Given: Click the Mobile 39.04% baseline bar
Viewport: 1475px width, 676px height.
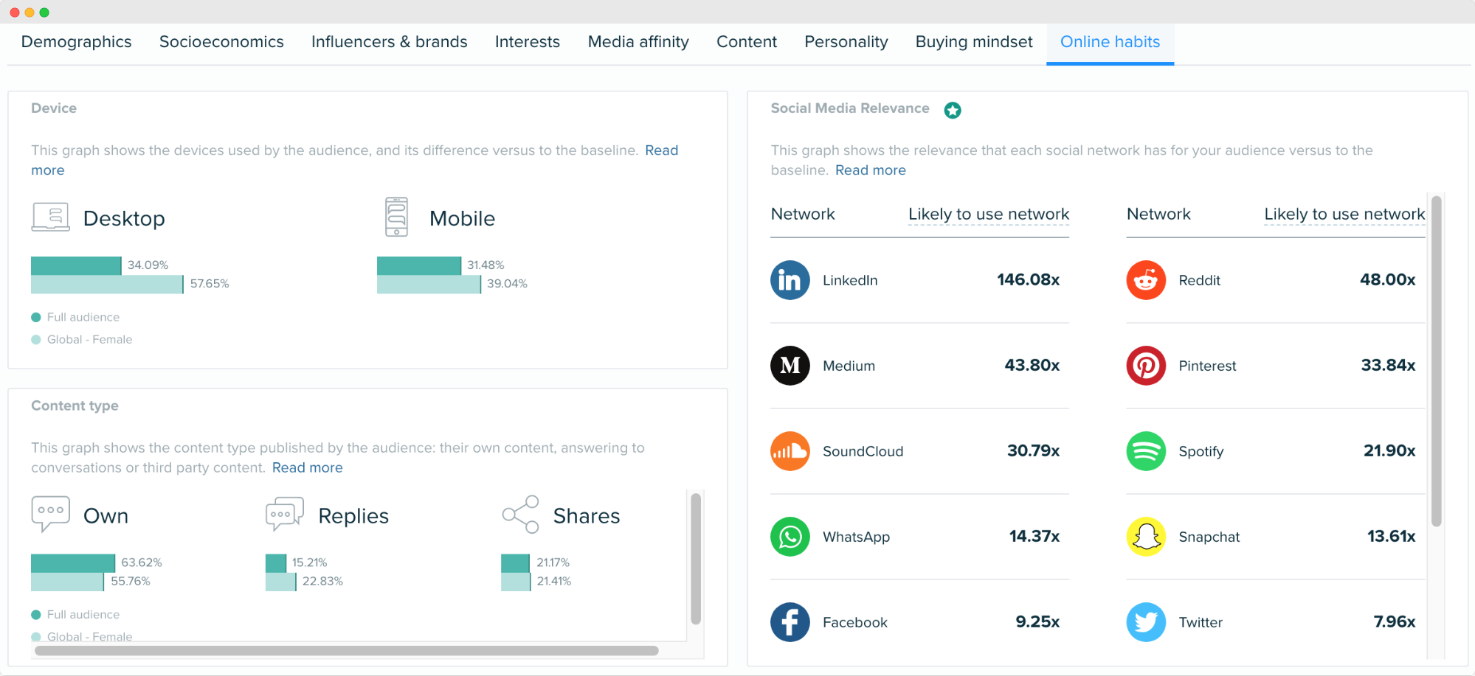Looking at the screenshot, I should pyautogui.click(x=429, y=285).
